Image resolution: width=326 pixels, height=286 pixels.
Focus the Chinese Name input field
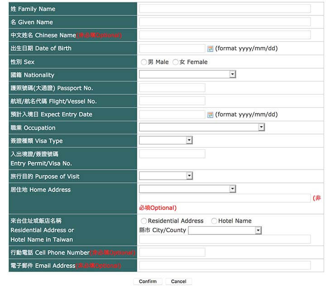(225, 35)
